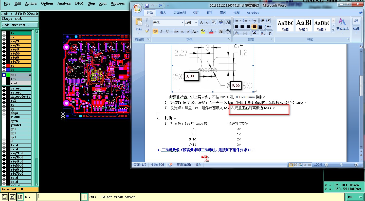Click the Job Matrix button

pyautogui.click(x=20, y=25)
